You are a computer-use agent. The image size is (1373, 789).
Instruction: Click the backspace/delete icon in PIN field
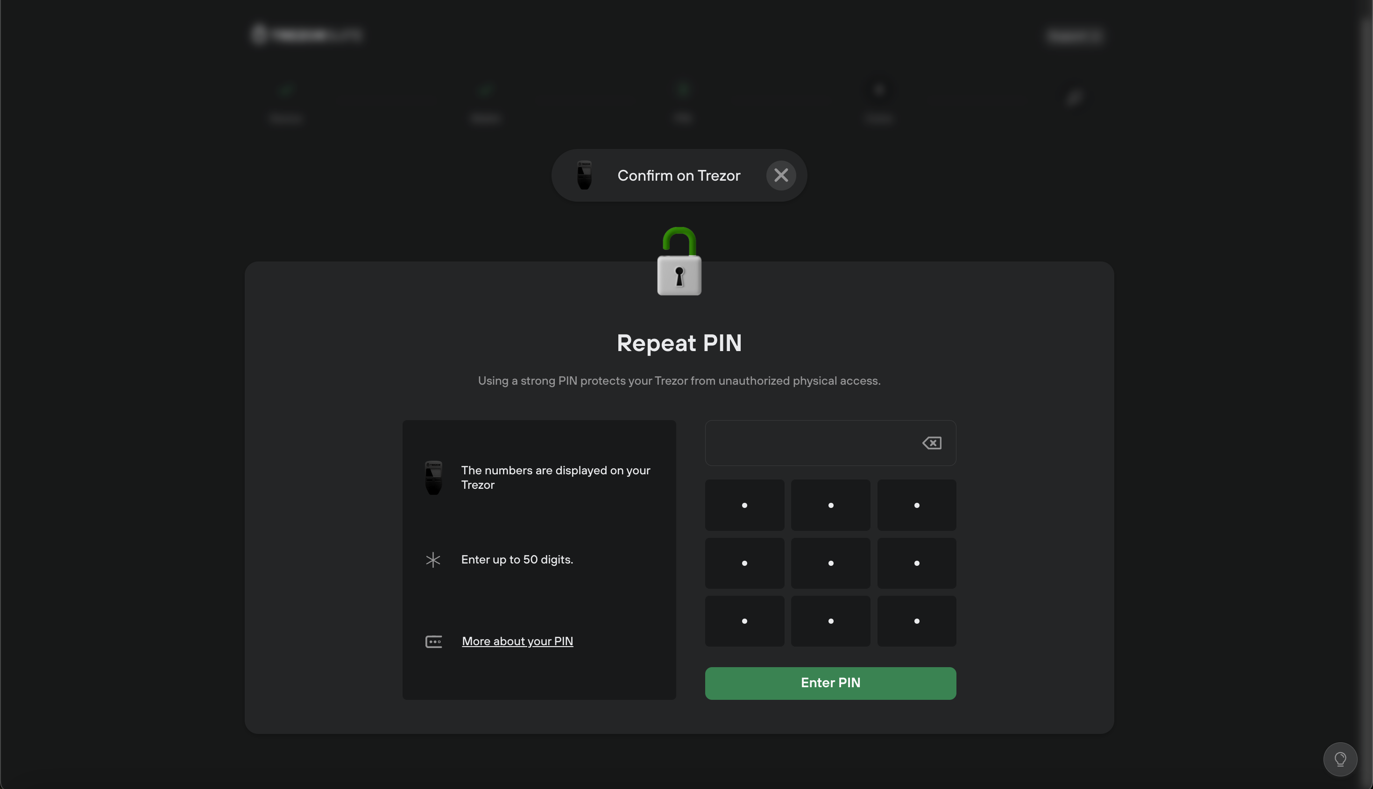pyautogui.click(x=932, y=443)
